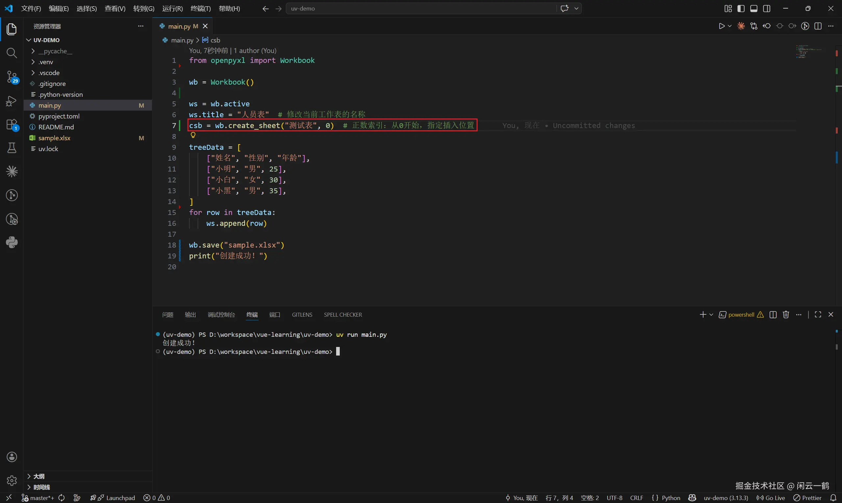842x503 pixels.
Task: Open the Search view in activity bar
Action: [12, 53]
